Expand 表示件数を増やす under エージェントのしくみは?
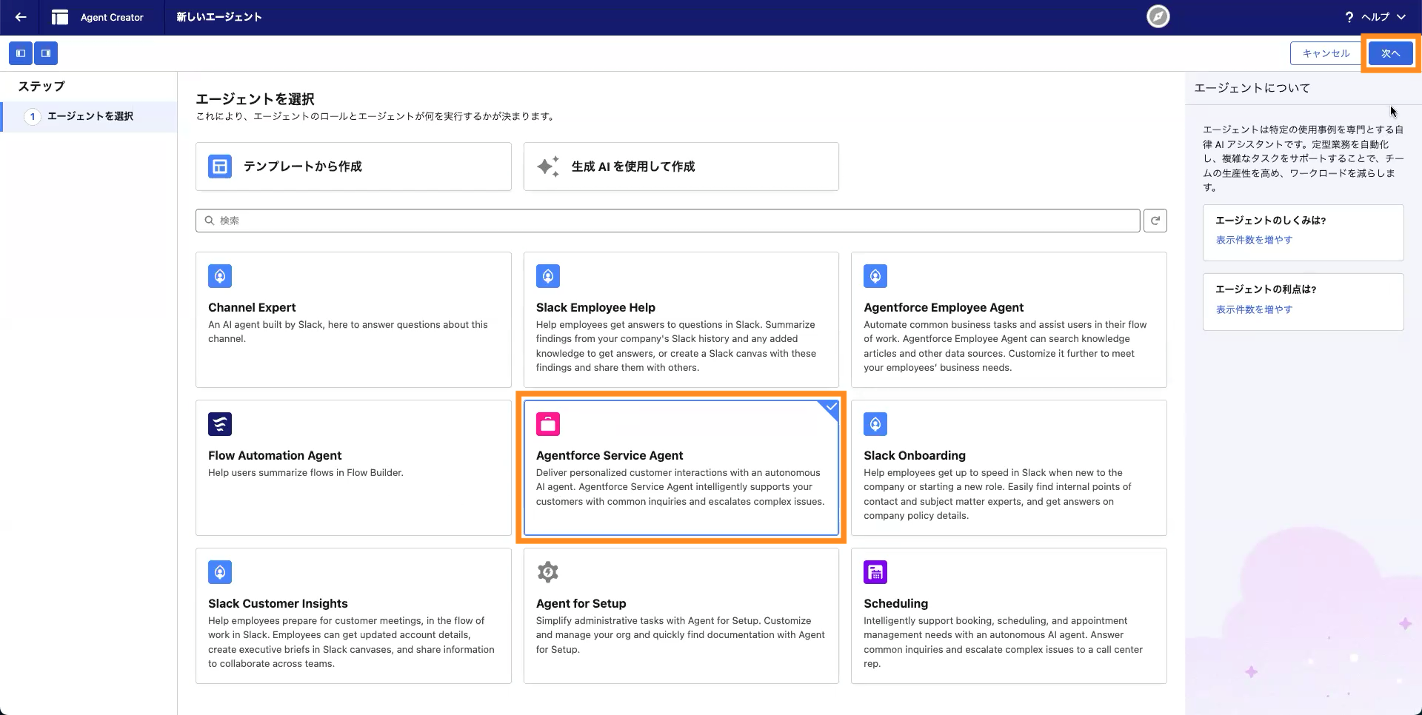 coord(1254,240)
